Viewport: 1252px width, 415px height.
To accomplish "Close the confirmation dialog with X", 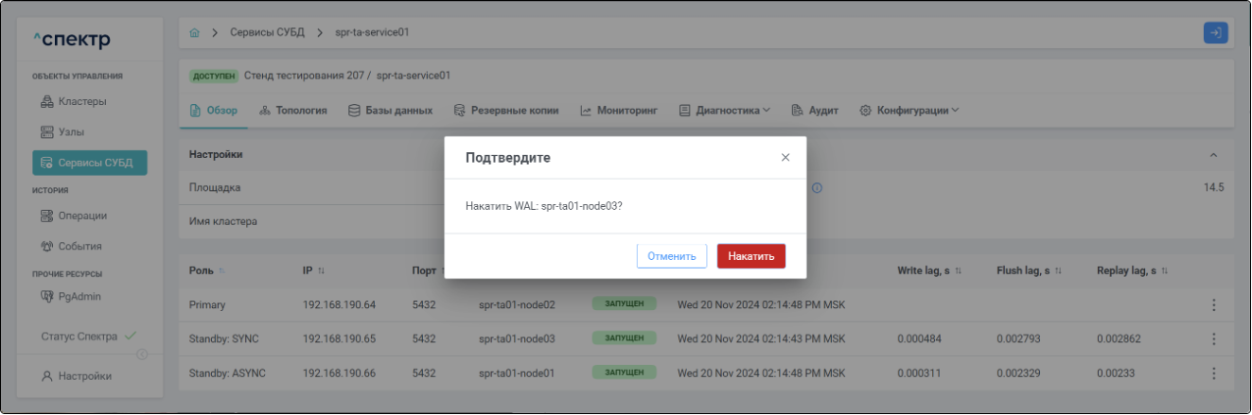I will pos(785,158).
